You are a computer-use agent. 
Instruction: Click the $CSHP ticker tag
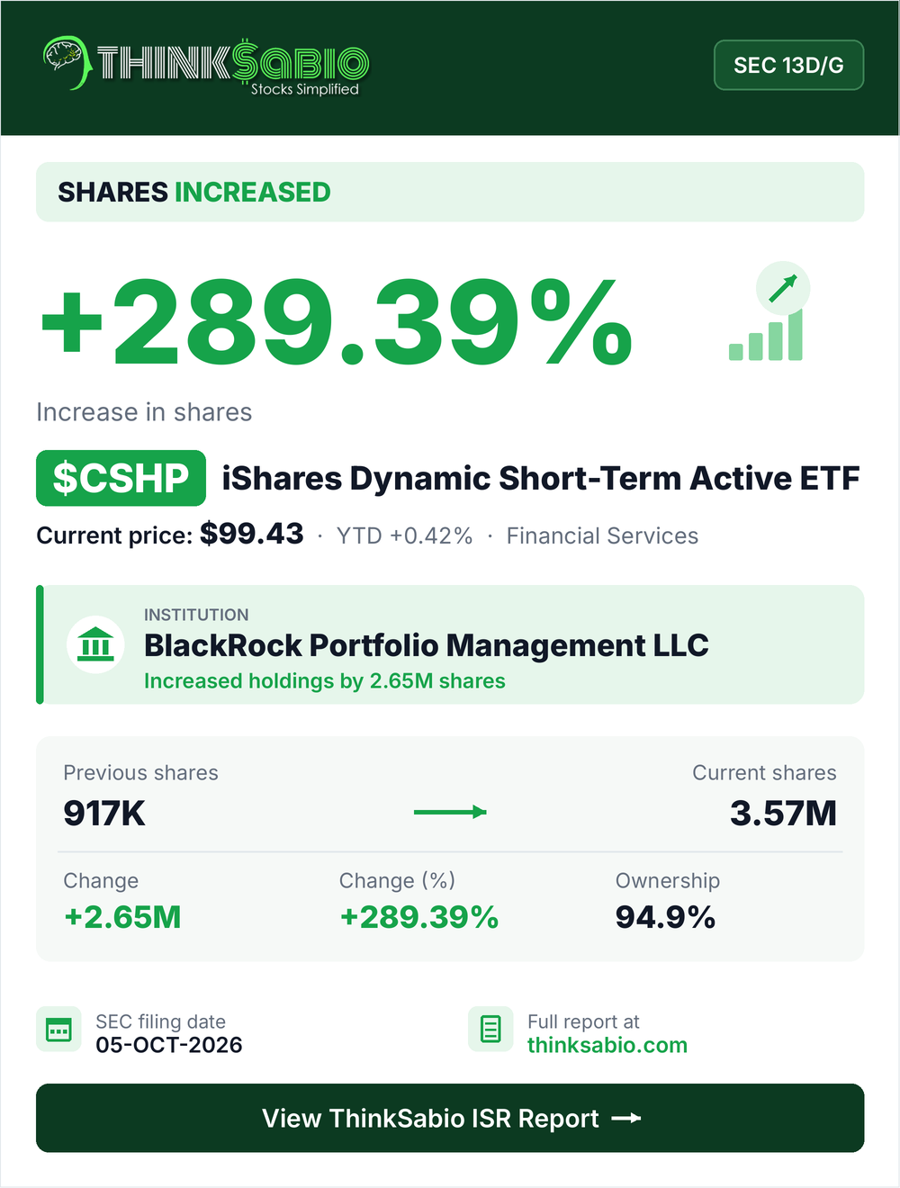pos(121,478)
